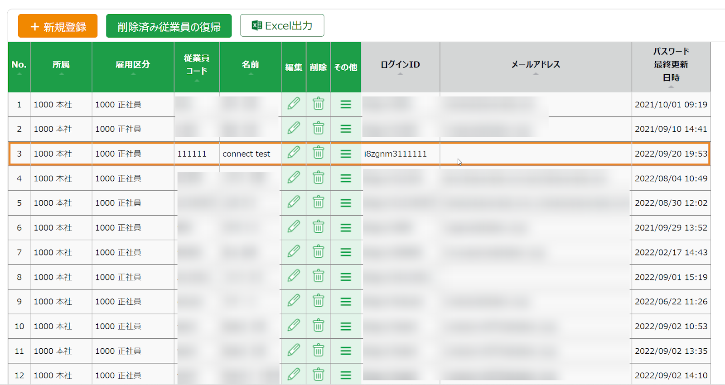Delete row 1 with trash icon

pos(319,104)
